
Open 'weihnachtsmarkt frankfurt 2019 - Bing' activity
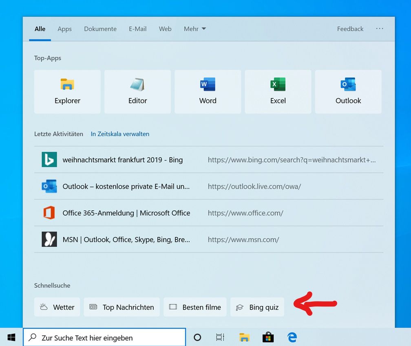[x=209, y=159]
